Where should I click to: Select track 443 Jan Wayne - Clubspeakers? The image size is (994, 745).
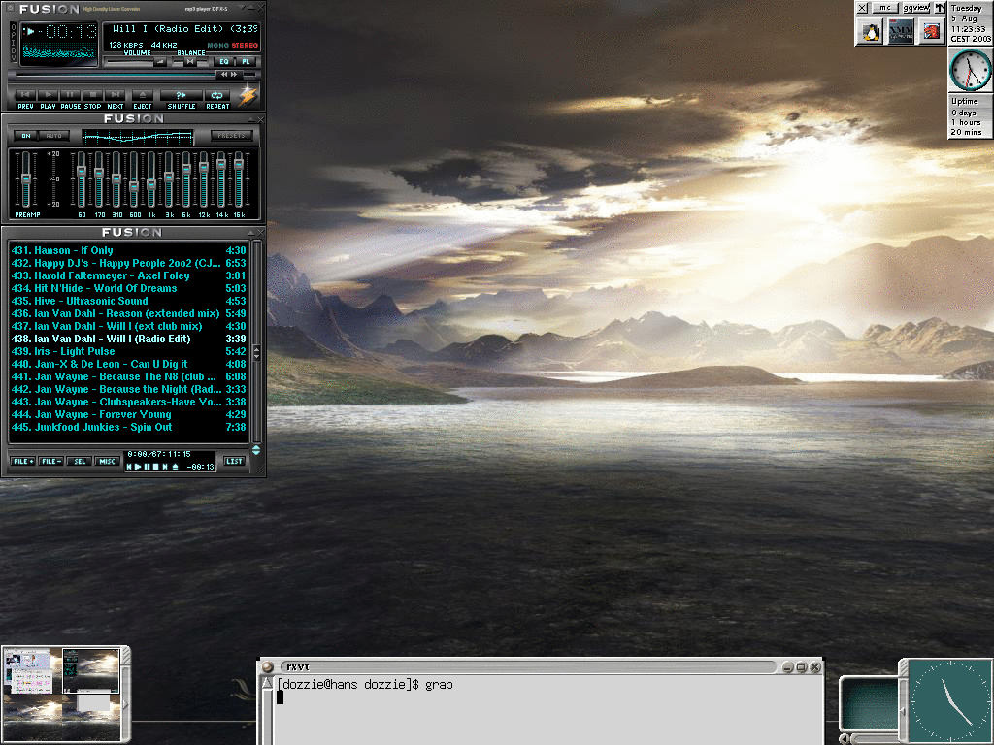point(129,402)
